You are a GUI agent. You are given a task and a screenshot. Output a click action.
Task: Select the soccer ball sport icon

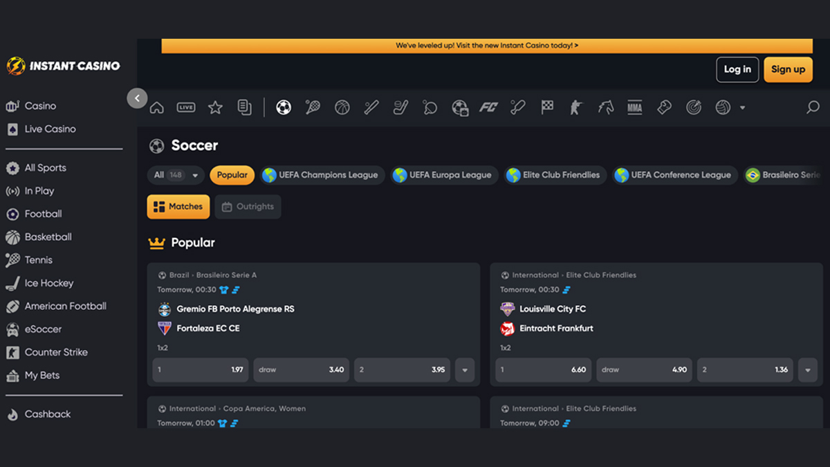(x=284, y=107)
